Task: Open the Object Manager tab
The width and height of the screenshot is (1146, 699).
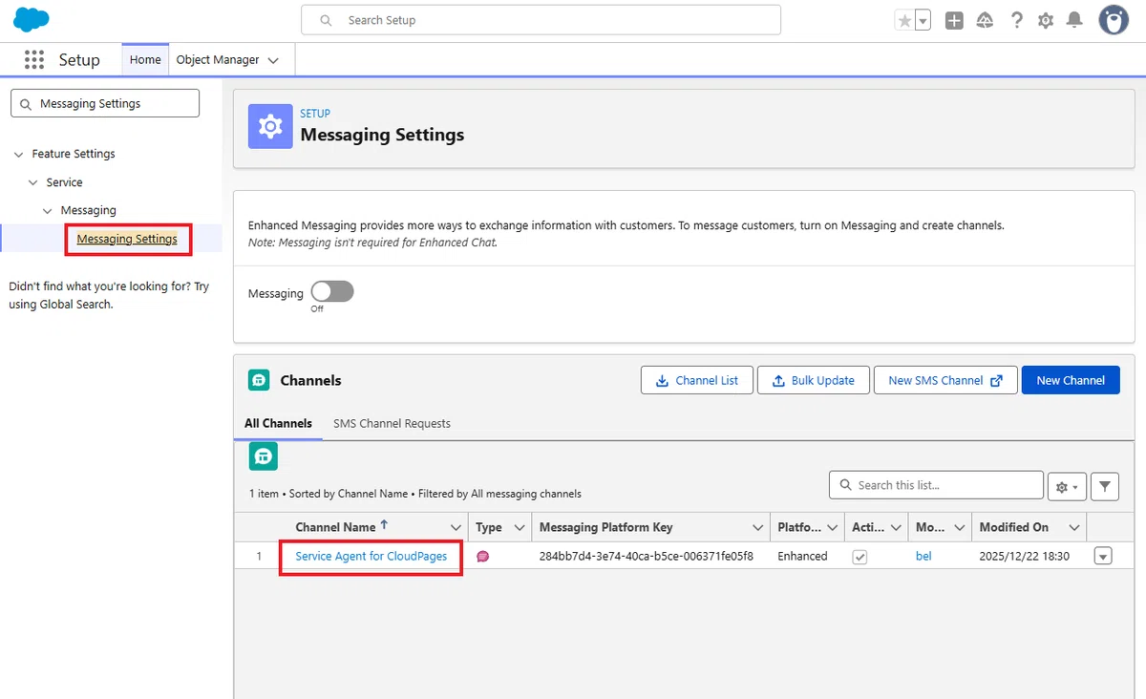Action: pyautogui.click(x=218, y=59)
